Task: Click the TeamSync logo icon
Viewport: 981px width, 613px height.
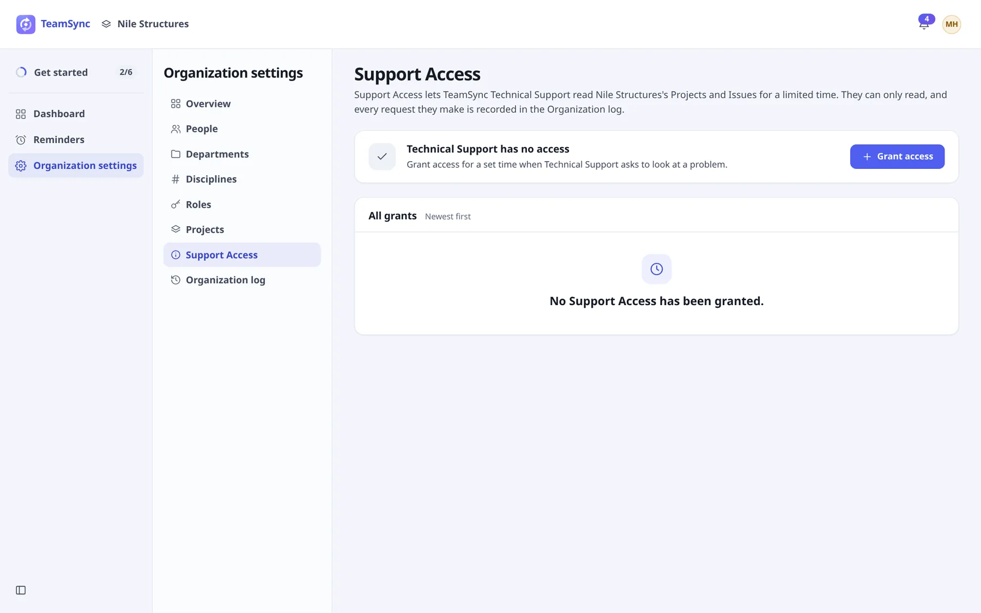Action: coord(26,24)
